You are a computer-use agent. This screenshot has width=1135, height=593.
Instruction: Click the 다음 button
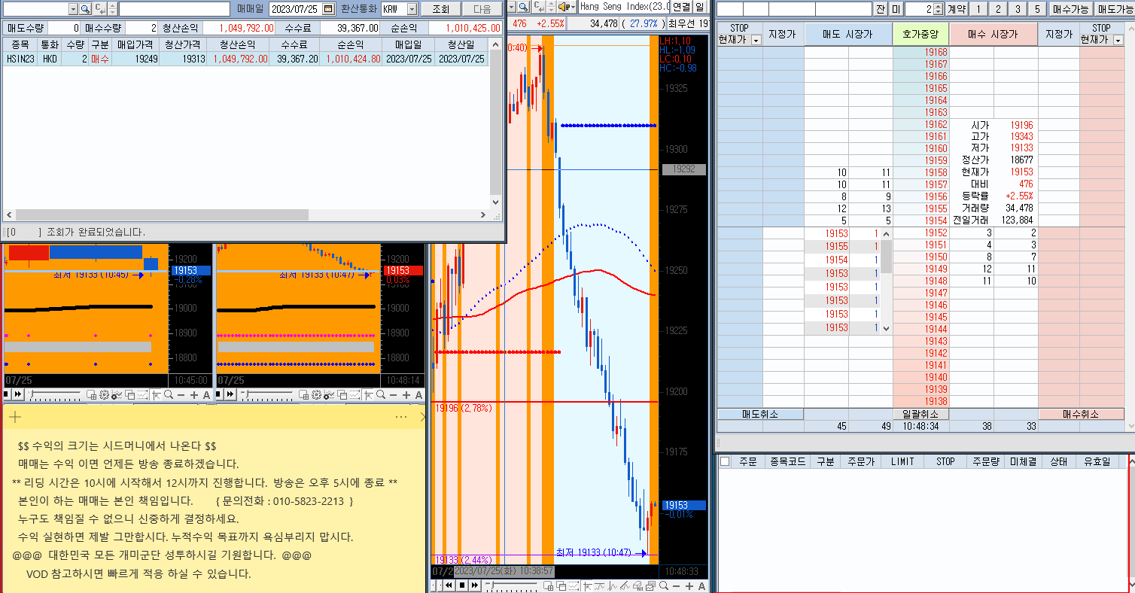click(481, 9)
